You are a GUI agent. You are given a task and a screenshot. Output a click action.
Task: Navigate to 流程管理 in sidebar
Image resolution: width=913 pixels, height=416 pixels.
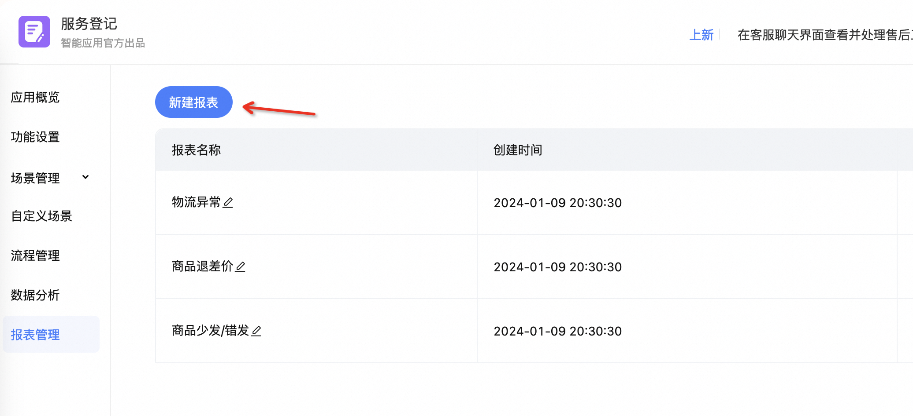click(35, 255)
